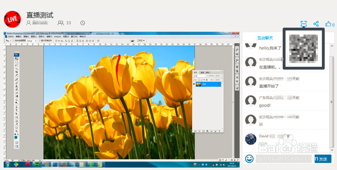Click chat message 在直播啦
Viewport: 337px width, 170px height.
coord(269,67)
